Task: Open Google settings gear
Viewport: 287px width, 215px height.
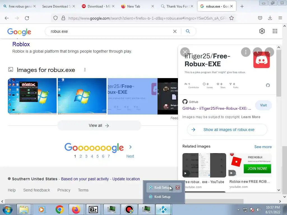Action: (x=262, y=31)
